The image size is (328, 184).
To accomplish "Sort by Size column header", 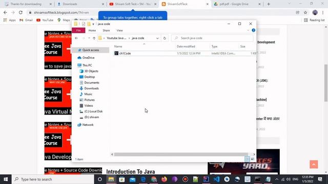I will [242, 47].
